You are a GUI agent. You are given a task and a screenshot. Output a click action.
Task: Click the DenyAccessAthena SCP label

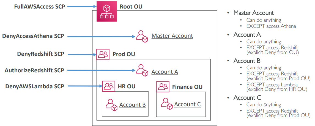[x=33, y=36]
